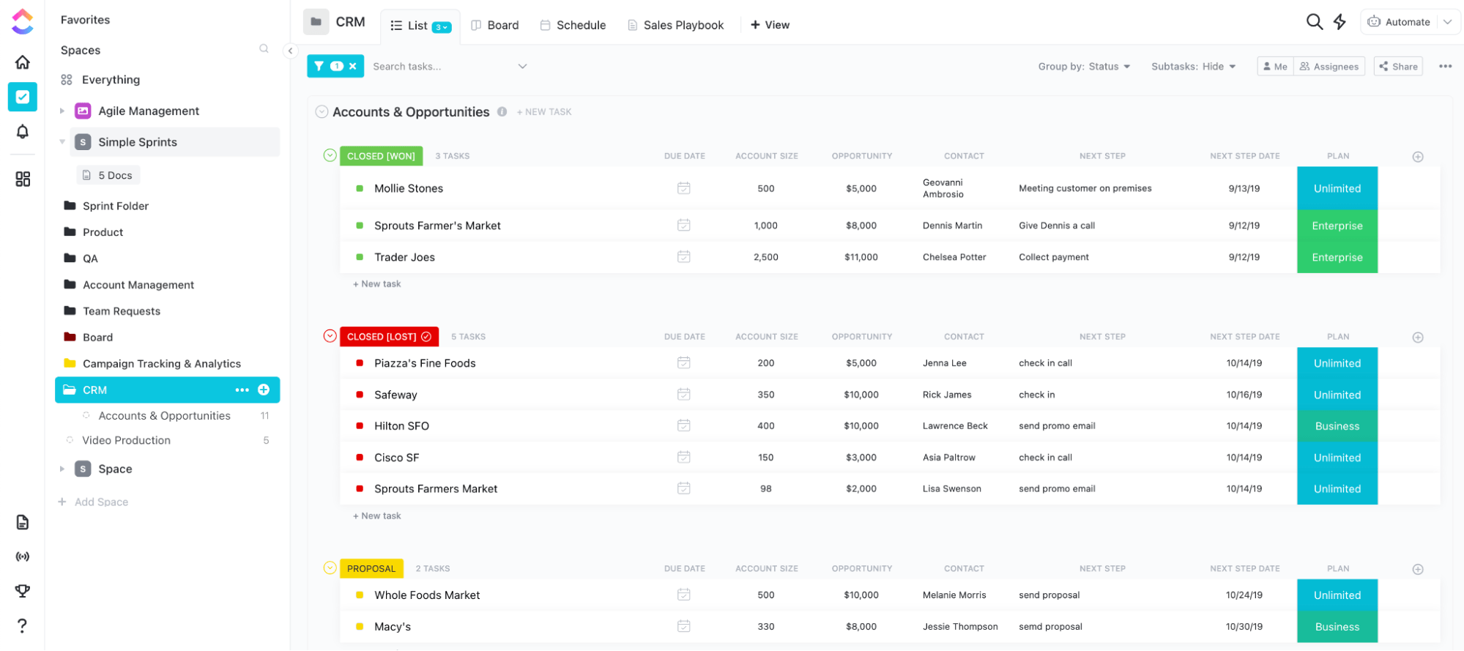Collapse the Closed [Lost] status group
The image size is (1464, 651).
[x=330, y=336]
